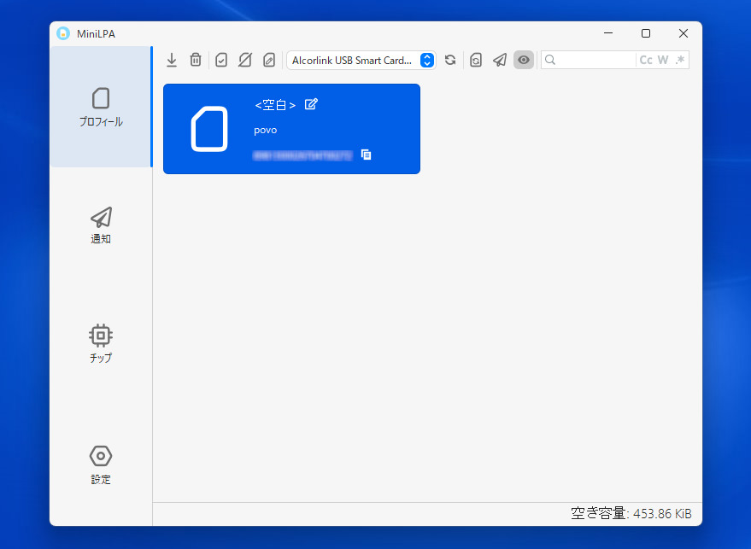Open the 設定 settings tab

pyautogui.click(x=101, y=465)
